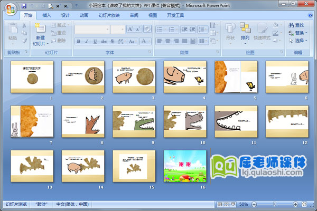The width and height of the screenshot is (317, 211).
Task: Save presentation using quick access toolbar
Action: 25,5
